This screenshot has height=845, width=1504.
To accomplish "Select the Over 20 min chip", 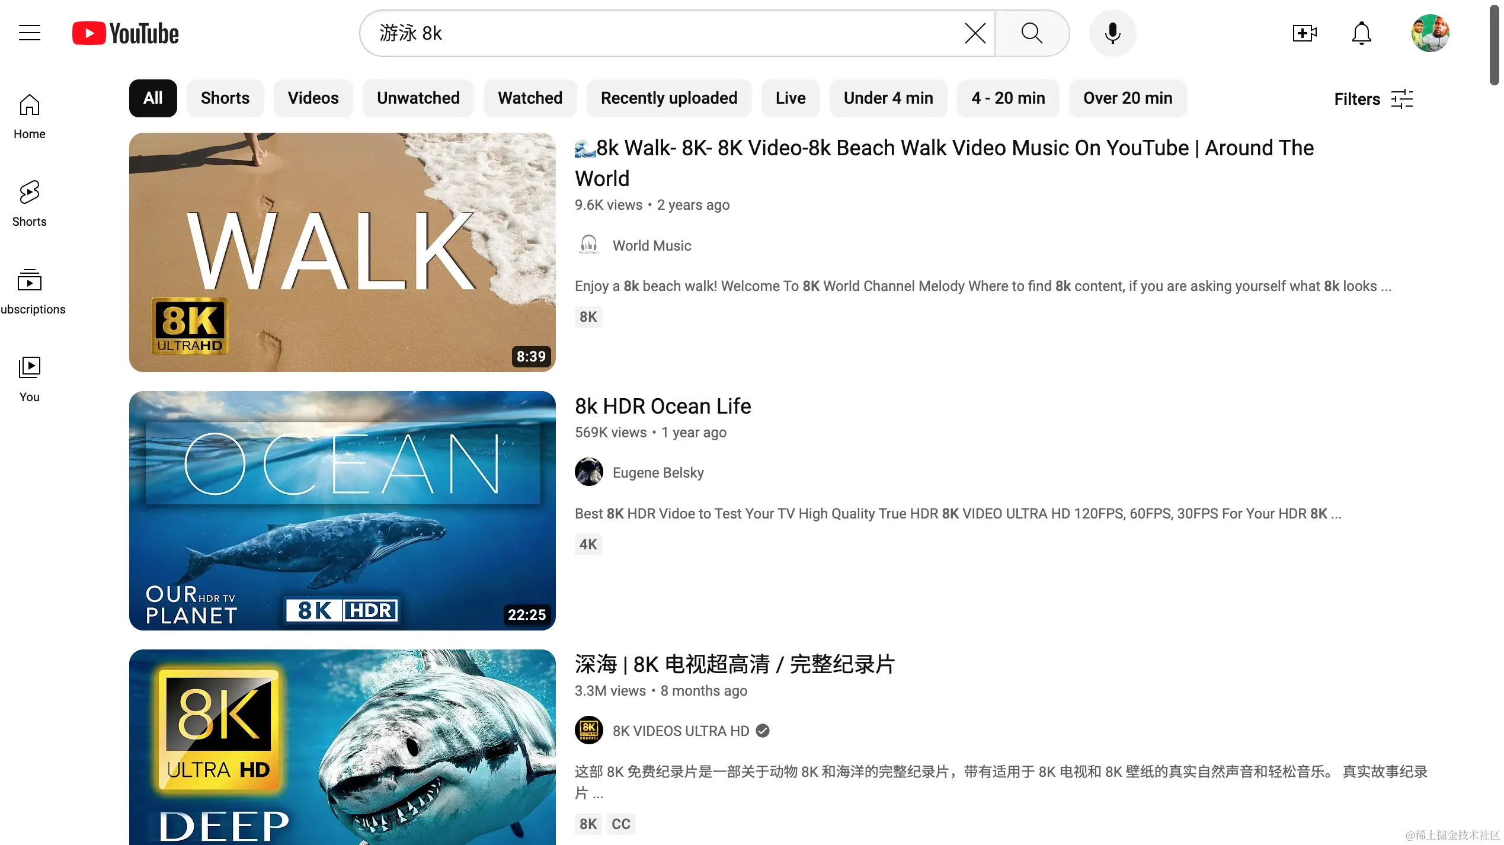I will (1128, 98).
